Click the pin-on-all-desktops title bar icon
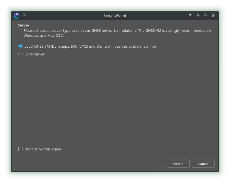The width and height of the screenshot is (230, 183). tap(24, 16)
